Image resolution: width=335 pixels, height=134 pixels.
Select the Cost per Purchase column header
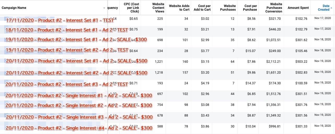pyautogui.click(x=251, y=8)
